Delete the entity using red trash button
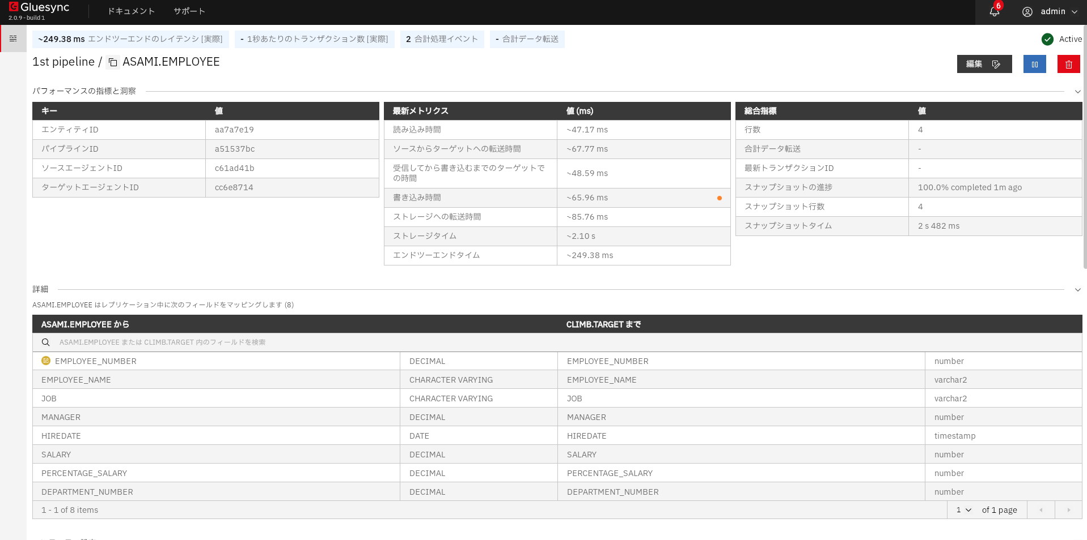Screen dimensions: 1087x540 pos(1068,64)
